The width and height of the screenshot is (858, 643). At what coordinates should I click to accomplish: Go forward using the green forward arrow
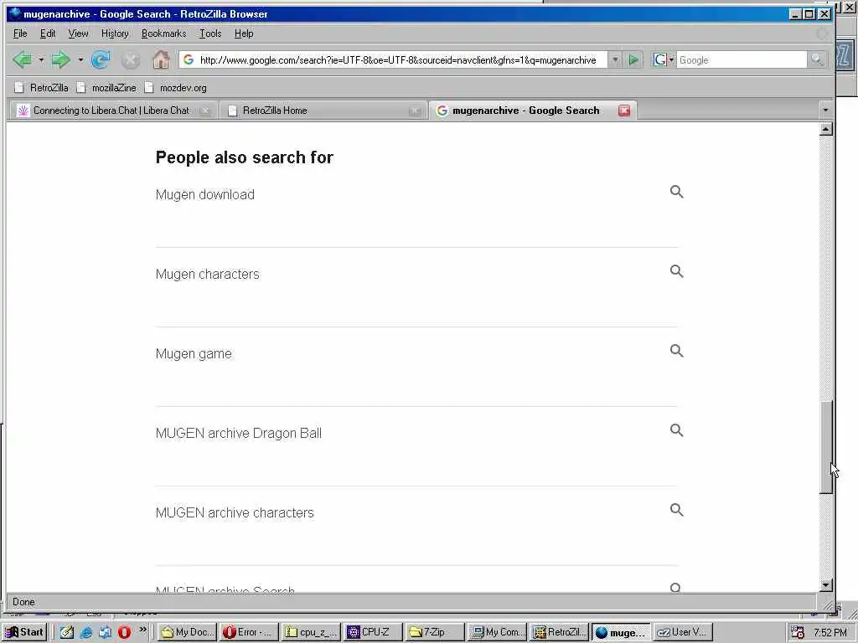[x=60, y=59]
